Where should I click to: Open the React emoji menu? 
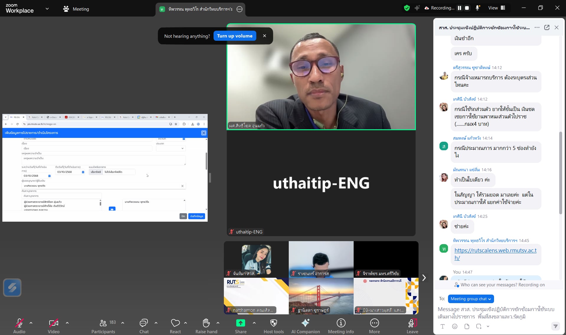175,326
